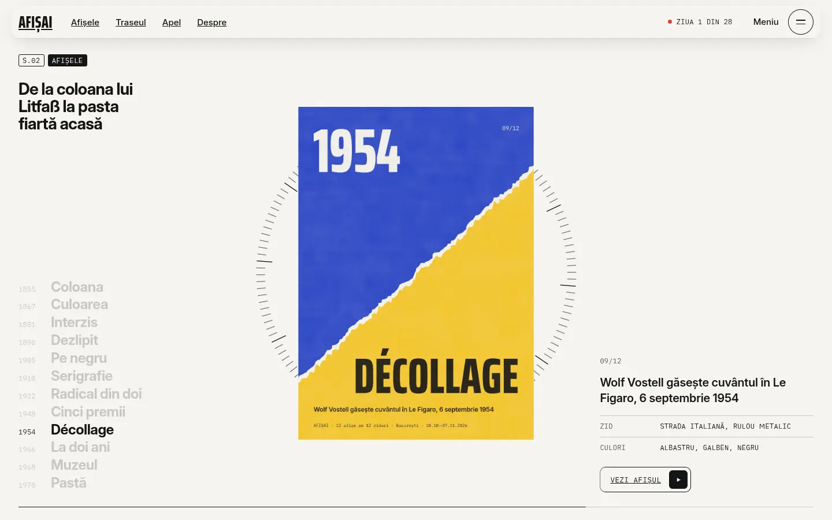Open the Apel nav link
832x520 pixels.
point(172,23)
